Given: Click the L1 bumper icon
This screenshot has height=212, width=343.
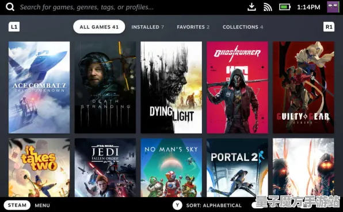Looking at the screenshot, I should point(14,27).
